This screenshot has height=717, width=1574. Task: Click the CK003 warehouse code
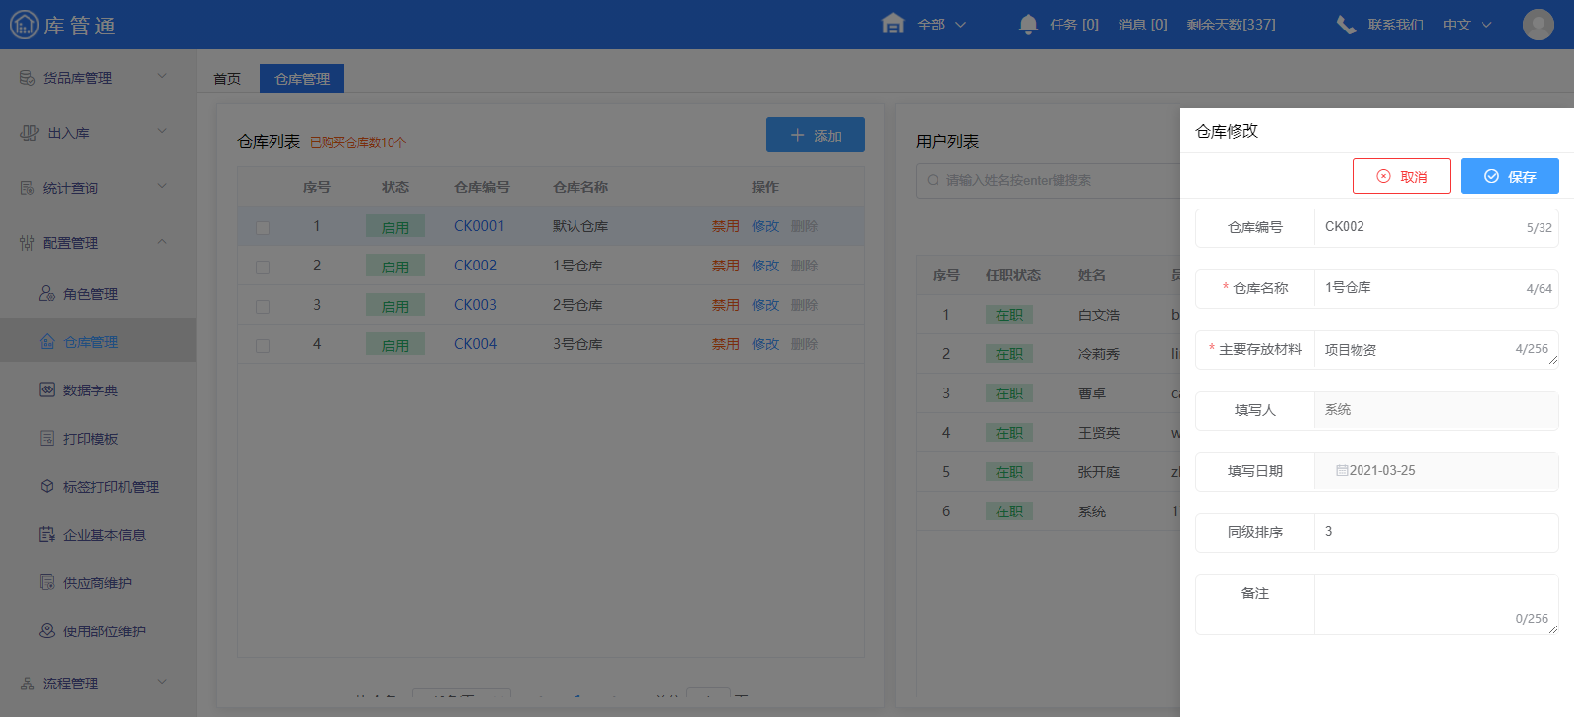click(x=475, y=305)
